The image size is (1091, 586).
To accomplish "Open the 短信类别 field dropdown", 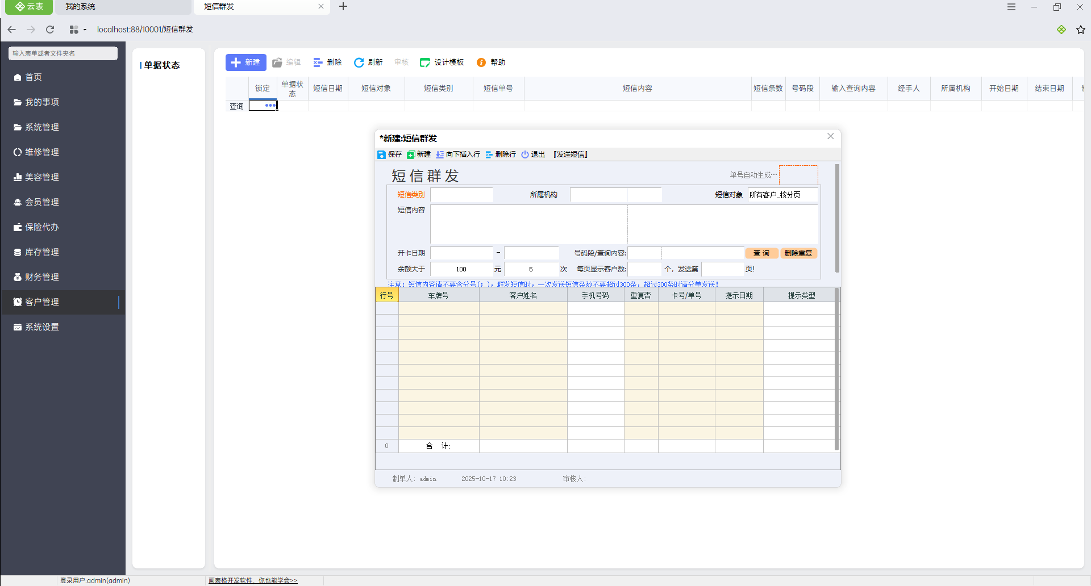I will [x=461, y=195].
